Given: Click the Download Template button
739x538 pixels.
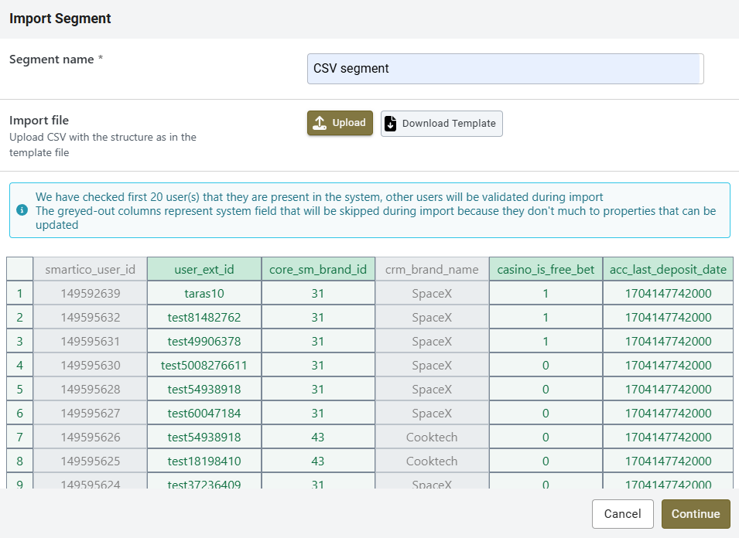Looking at the screenshot, I should (441, 124).
